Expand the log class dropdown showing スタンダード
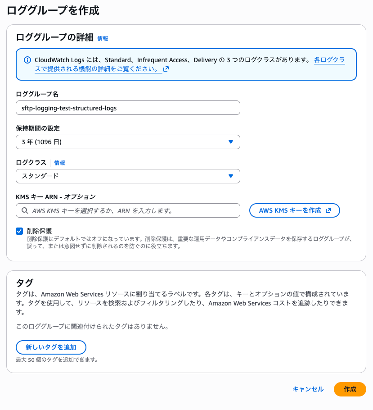373x410 pixels. (127, 176)
